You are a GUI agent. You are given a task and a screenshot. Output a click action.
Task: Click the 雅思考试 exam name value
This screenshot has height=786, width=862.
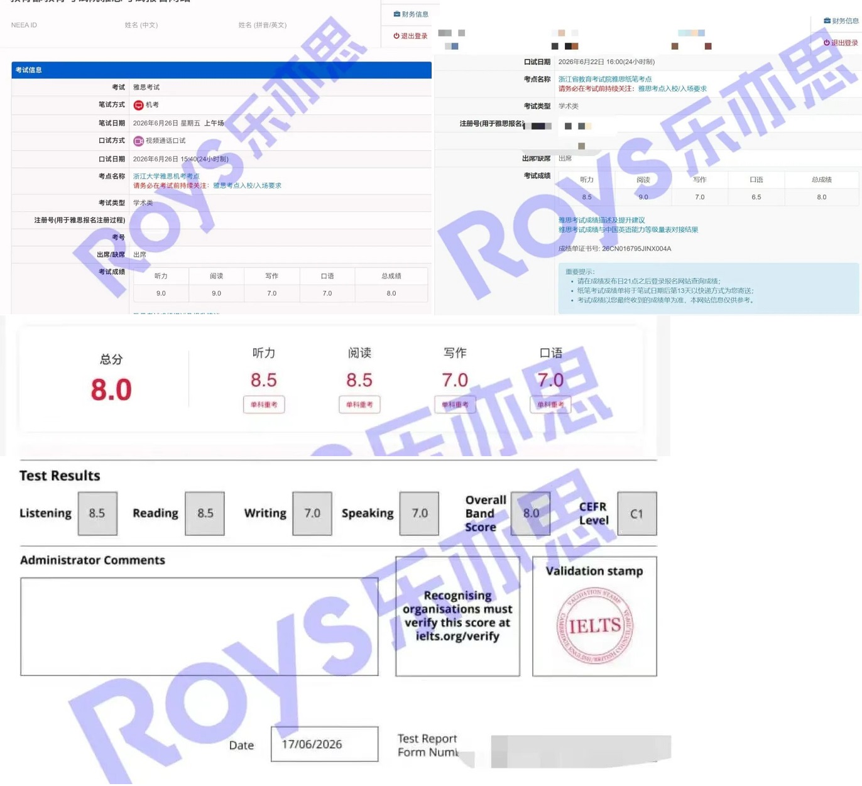point(146,87)
